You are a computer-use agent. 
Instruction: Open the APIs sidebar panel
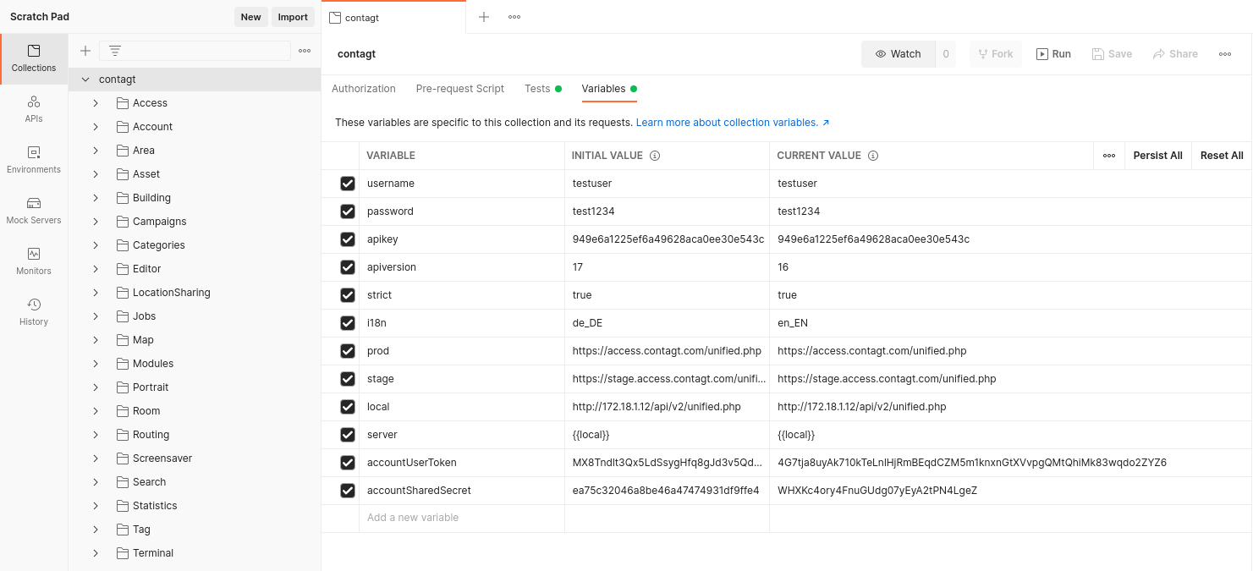click(x=34, y=110)
